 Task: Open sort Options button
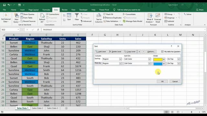pos(151,52)
